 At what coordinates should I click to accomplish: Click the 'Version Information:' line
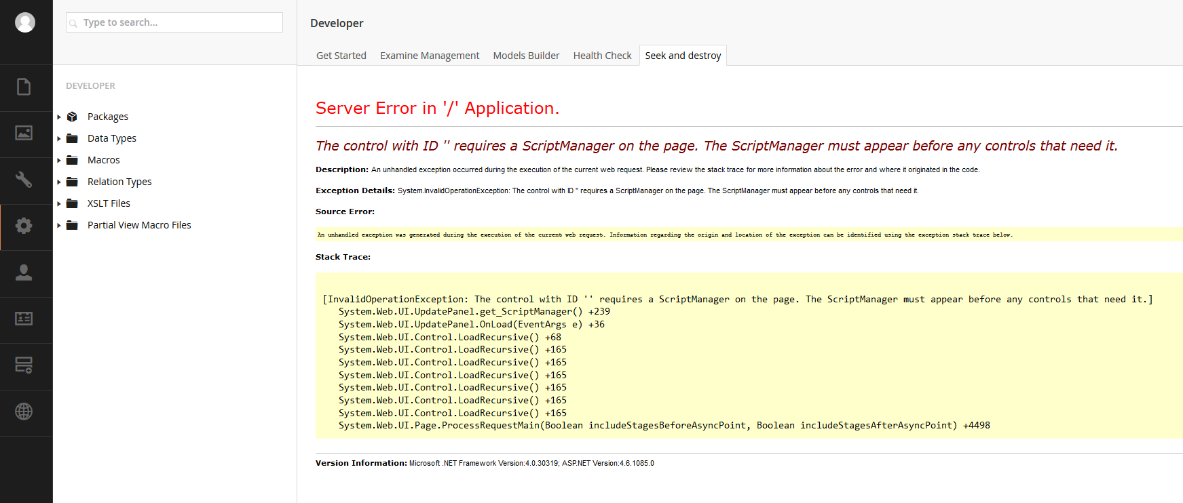pos(485,463)
